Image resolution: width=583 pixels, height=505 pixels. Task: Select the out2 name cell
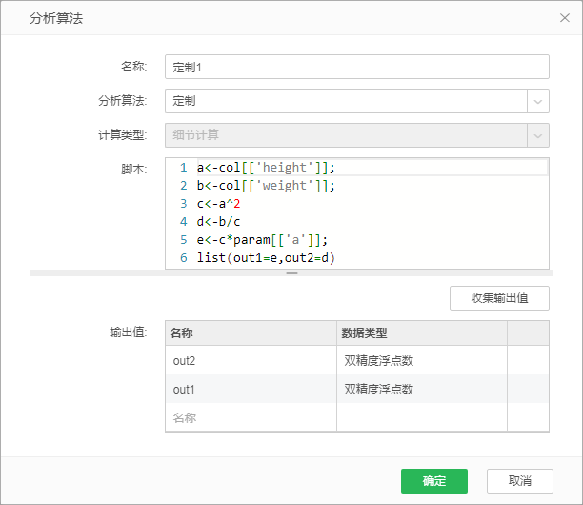pyautogui.click(x=251, y=361)
